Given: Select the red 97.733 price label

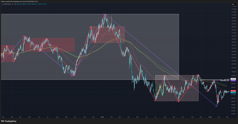Looking at the screenshot, I should tap(233, 91).
